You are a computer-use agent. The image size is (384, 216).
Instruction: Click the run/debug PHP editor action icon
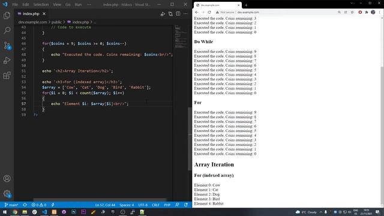click(163, 14)
